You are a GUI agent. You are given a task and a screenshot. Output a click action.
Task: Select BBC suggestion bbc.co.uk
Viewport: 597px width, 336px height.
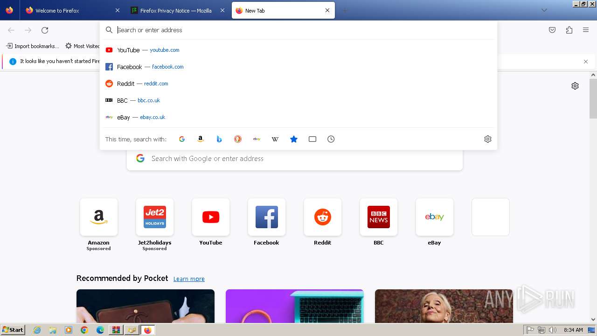click(298, 100)
